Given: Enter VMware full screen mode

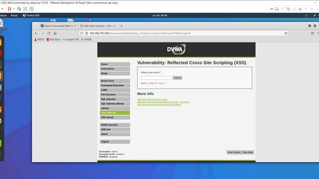Looking at the screenshot, I should point(25,9).
